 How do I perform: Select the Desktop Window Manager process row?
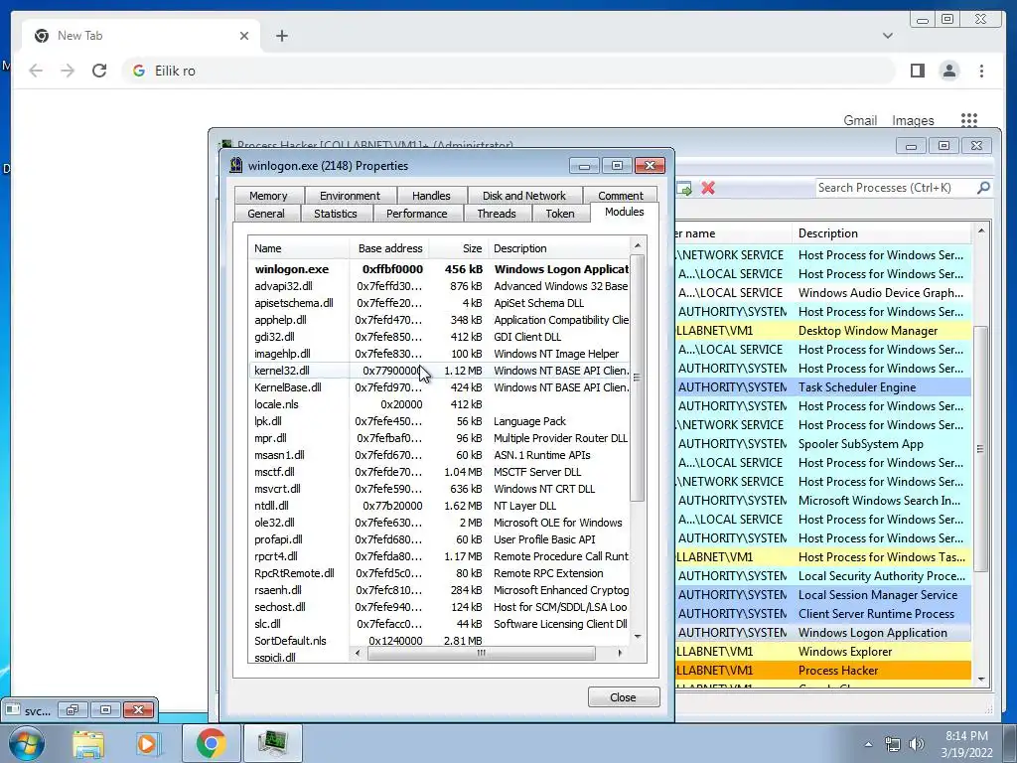pyautogui.click(x=823, y=331)
